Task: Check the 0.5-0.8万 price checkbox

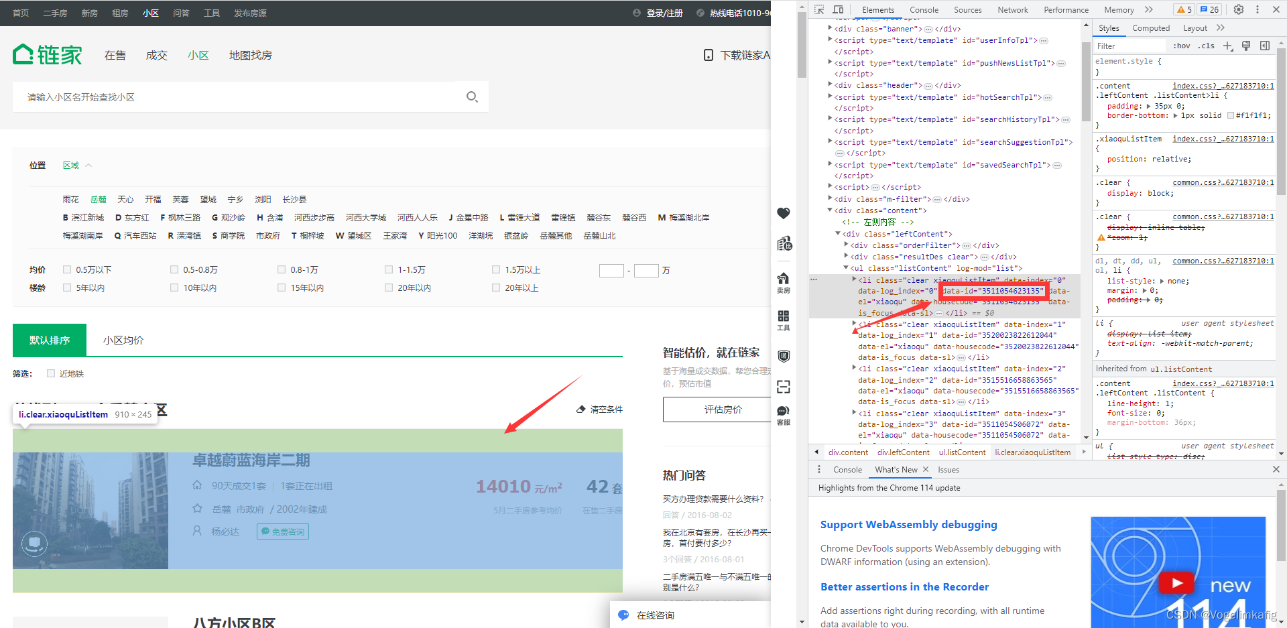Action: tap(174, 269)
